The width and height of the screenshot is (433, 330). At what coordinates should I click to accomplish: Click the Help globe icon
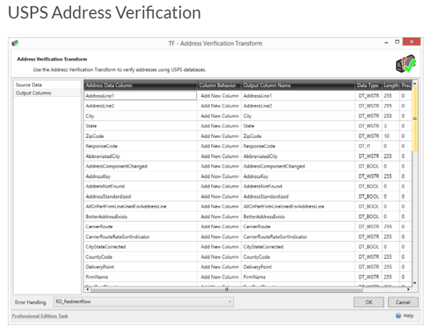[x=398, y=315]
